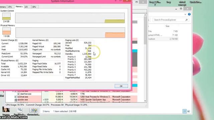214x120 pixels.
Task: Click 'Processes: 84' in status bar
Action: (57, 105)
